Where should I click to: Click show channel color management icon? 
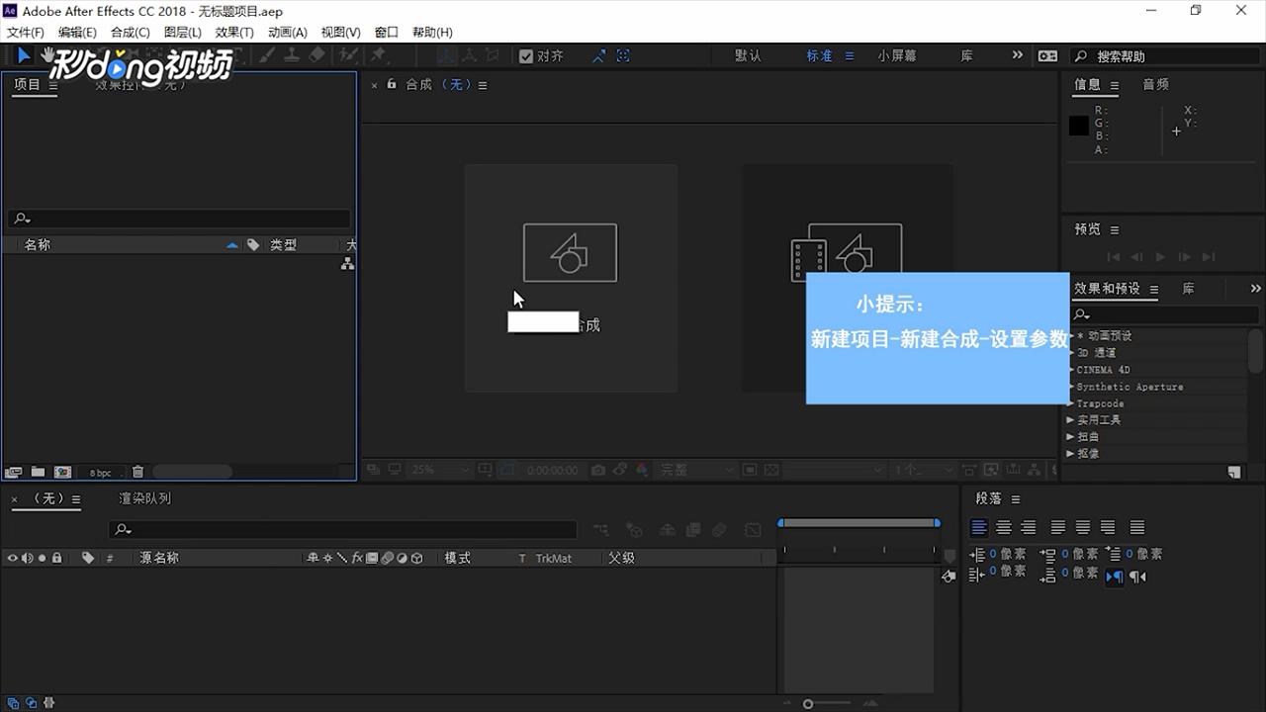click(642, 470)
